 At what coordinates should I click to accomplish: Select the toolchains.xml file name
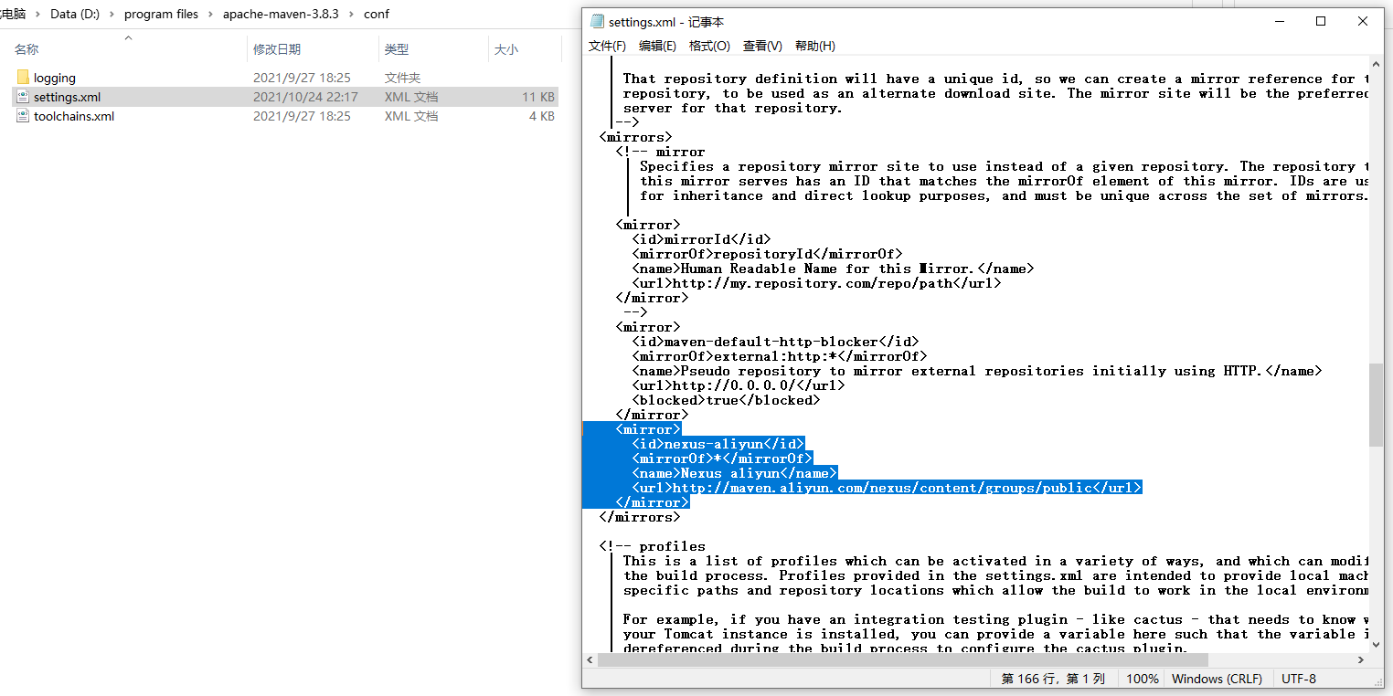pyautogui.click(x=74, y=116)
